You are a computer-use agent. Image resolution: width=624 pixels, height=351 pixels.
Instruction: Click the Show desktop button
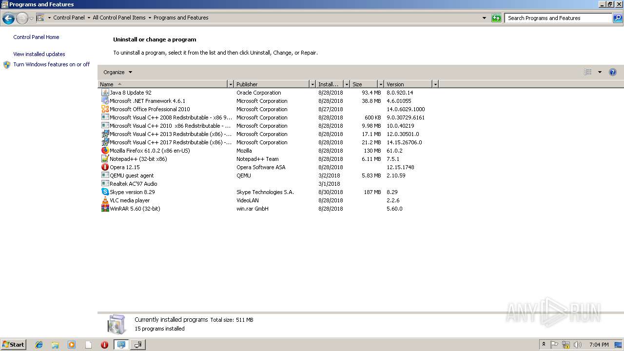618,345
